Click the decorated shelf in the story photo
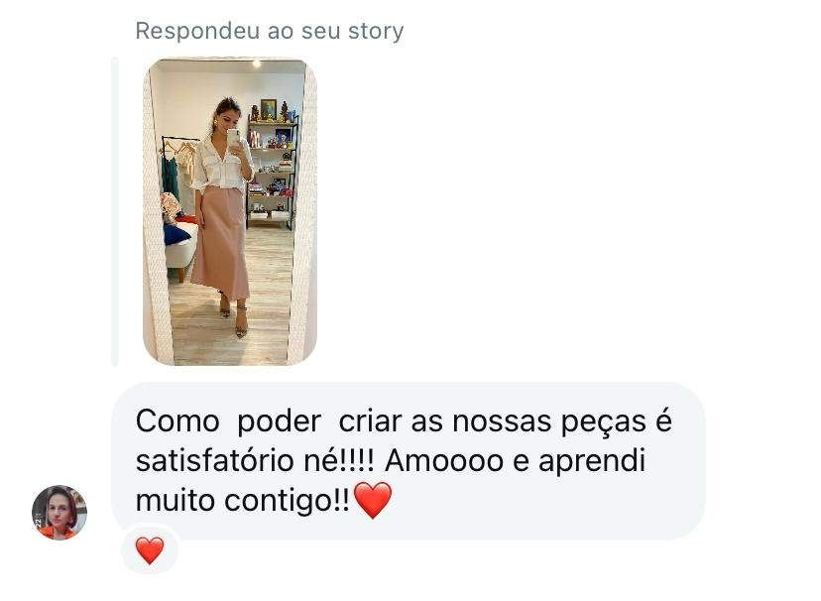The width and height of the screenshot is (821, 601). coord(273,165)
